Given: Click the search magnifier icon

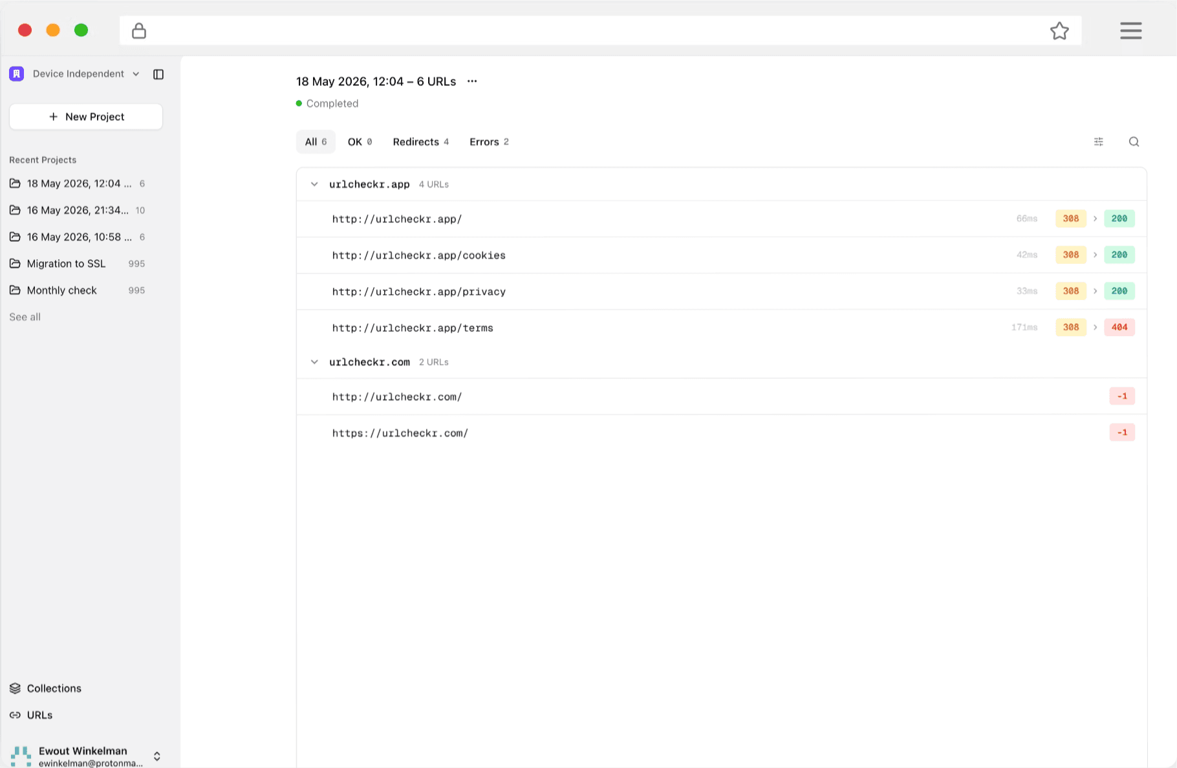Looking at the screenshot, I should pos(1134,142).
